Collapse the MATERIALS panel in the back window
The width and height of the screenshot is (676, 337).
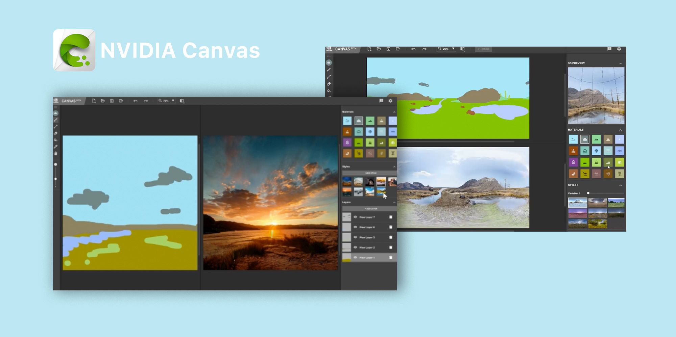pyautogui.click(x=621, y=130)
